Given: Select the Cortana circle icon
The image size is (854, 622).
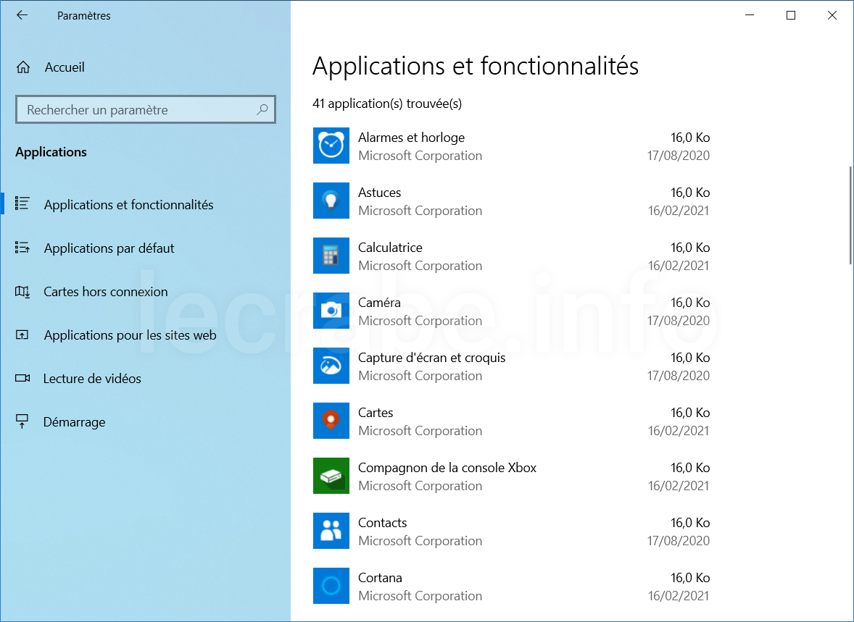Looking at the screenshot, I should coord(331,586).
